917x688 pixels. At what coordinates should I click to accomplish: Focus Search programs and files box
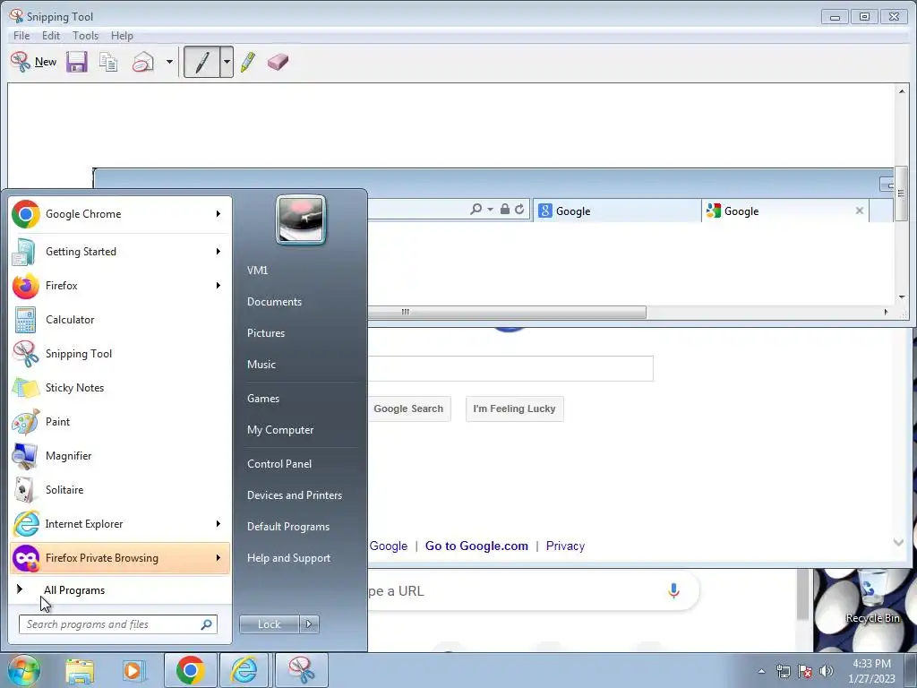[x=117, y=624]
